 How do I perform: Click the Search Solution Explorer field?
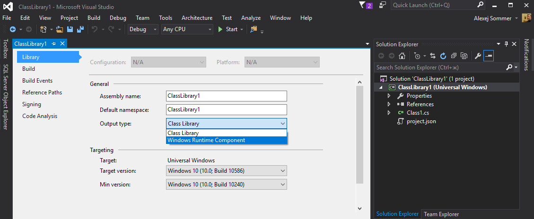pyautogui.click(x=440, y=67)
